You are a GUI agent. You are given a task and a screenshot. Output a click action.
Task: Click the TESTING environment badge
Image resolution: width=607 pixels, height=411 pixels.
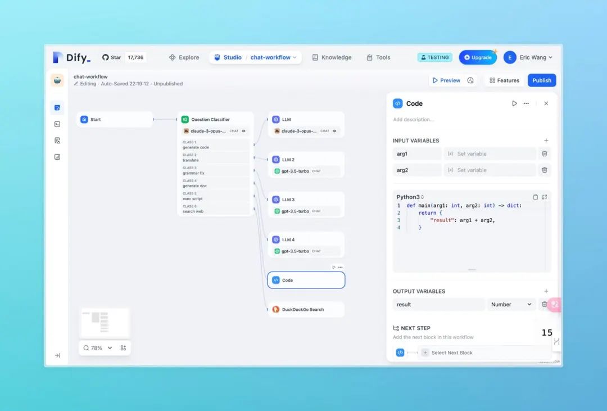pyautogui.click(x=434, y=57)
